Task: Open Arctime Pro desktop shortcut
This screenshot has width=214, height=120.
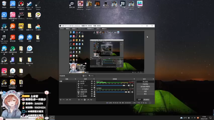Action: click(13, 73)
